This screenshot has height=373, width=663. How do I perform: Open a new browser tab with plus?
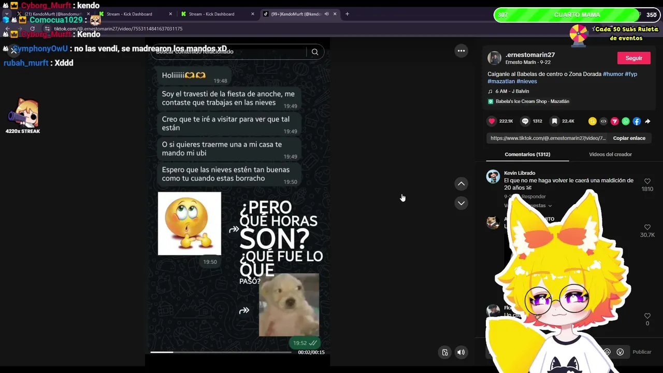[x=347, y=14]
